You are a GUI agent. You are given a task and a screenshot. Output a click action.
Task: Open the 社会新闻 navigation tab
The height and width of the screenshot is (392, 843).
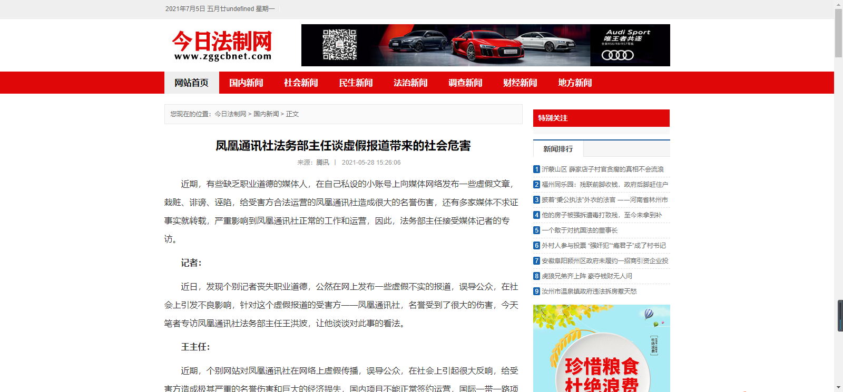click(x=301, y=83)
